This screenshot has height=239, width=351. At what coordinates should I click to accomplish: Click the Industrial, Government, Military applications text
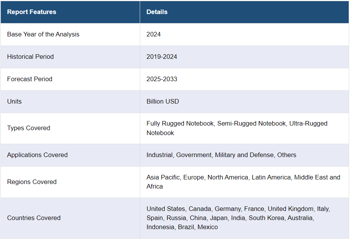pyautogui.click(x=221, y=155)
